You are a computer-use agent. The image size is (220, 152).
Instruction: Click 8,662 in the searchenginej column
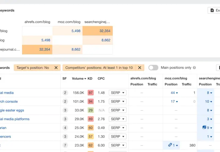(x=106, y=40)
